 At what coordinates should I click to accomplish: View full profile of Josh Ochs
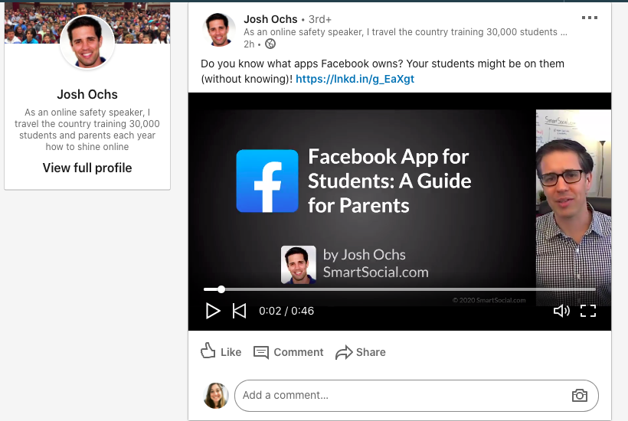pyautogui.click(x=87, y=168)
